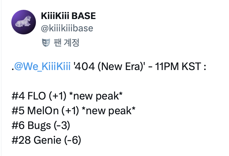Follow the @We_KiiiKiii mention link
Image resolution: width=229 pixels, height=156 pixels.
[42, 67]
